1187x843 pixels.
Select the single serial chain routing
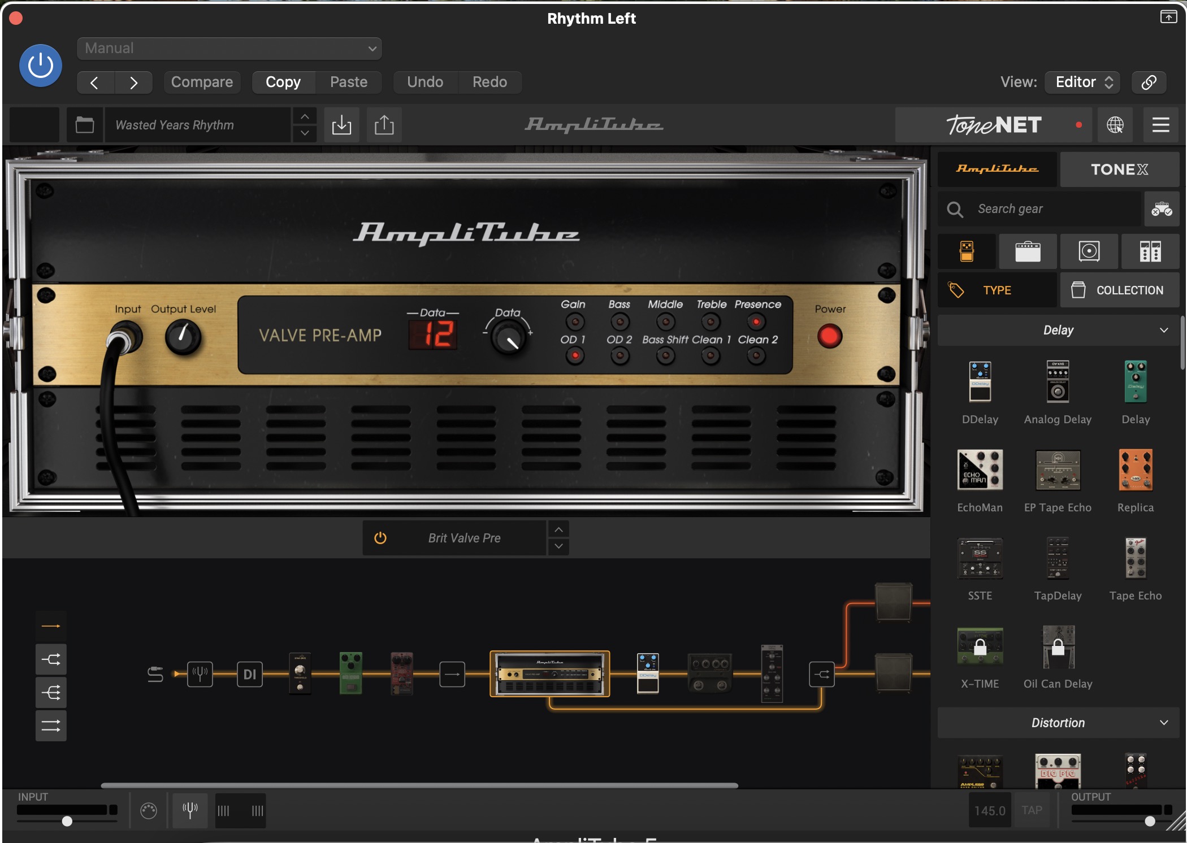(51, 626)
